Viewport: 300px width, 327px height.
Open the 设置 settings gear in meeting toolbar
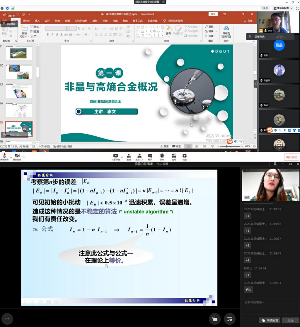184,156
